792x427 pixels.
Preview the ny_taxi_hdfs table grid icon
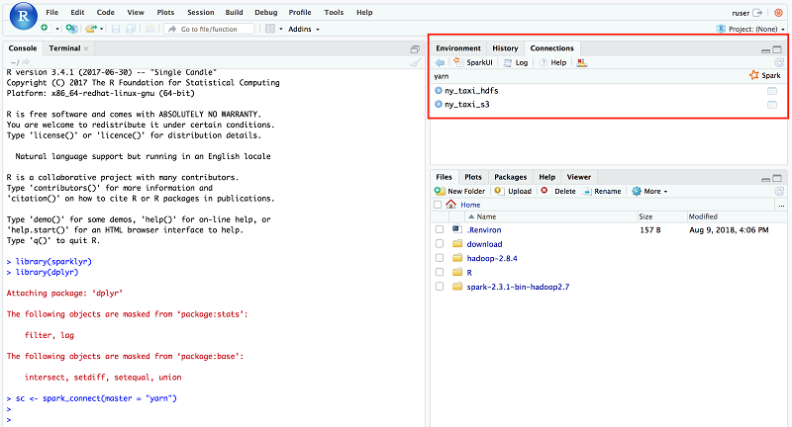772,91
